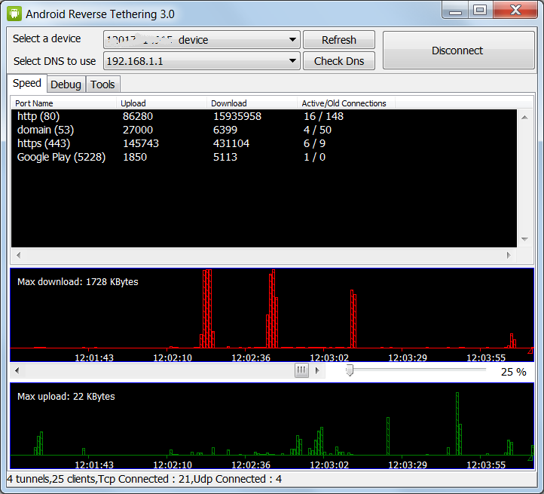Switch to the Debug tab
The image size is (544, 494).
pyautogui.click(x=66, y=84)
